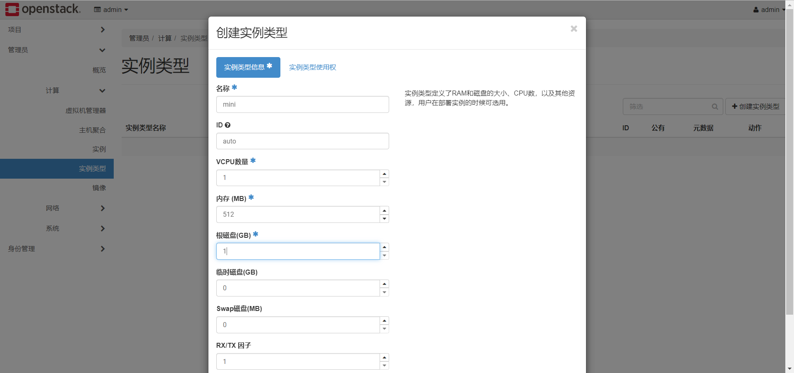The height and width of the screenshot is (373, 794).
Task: Click the 动作 column header
Action: coord(755,128)
